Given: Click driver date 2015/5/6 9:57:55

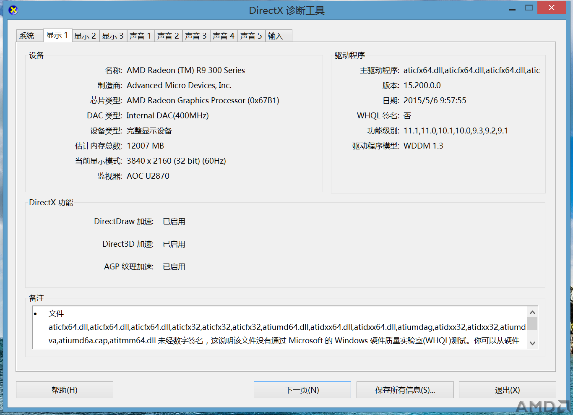Looking at the screenshot, I should [x=435, y=101].
